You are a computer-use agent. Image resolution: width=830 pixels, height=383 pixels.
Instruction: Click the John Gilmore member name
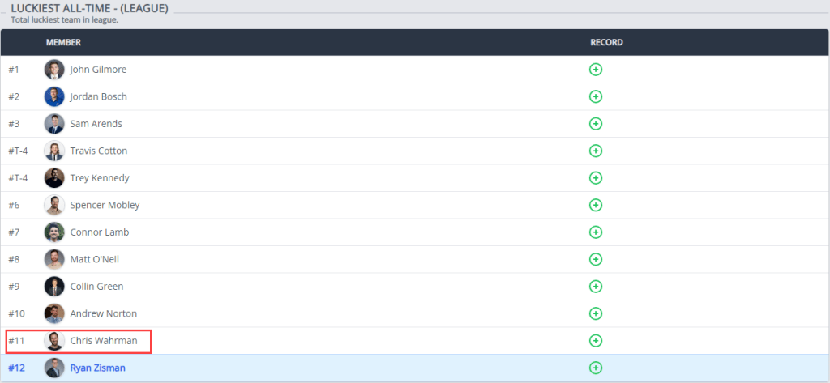(98, 70)
